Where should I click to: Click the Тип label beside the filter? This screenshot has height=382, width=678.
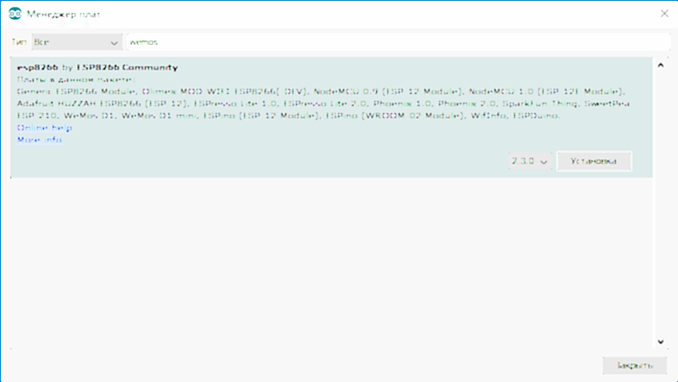[x=19, y=42]
